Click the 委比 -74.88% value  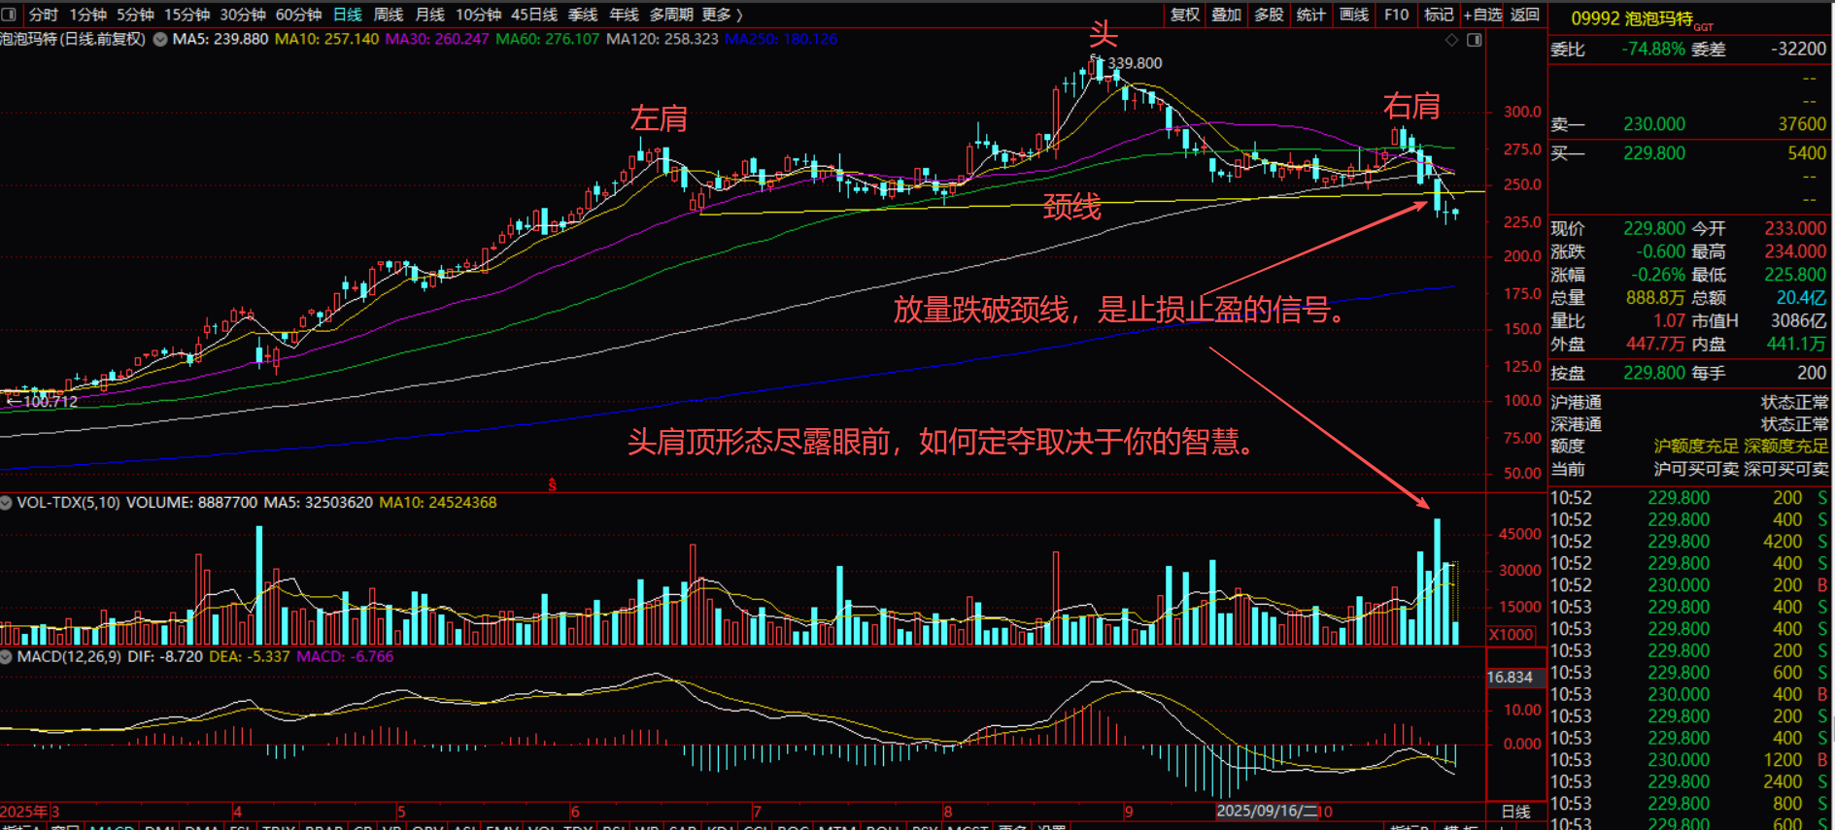pyautogui.click(x=1653, y=49)
